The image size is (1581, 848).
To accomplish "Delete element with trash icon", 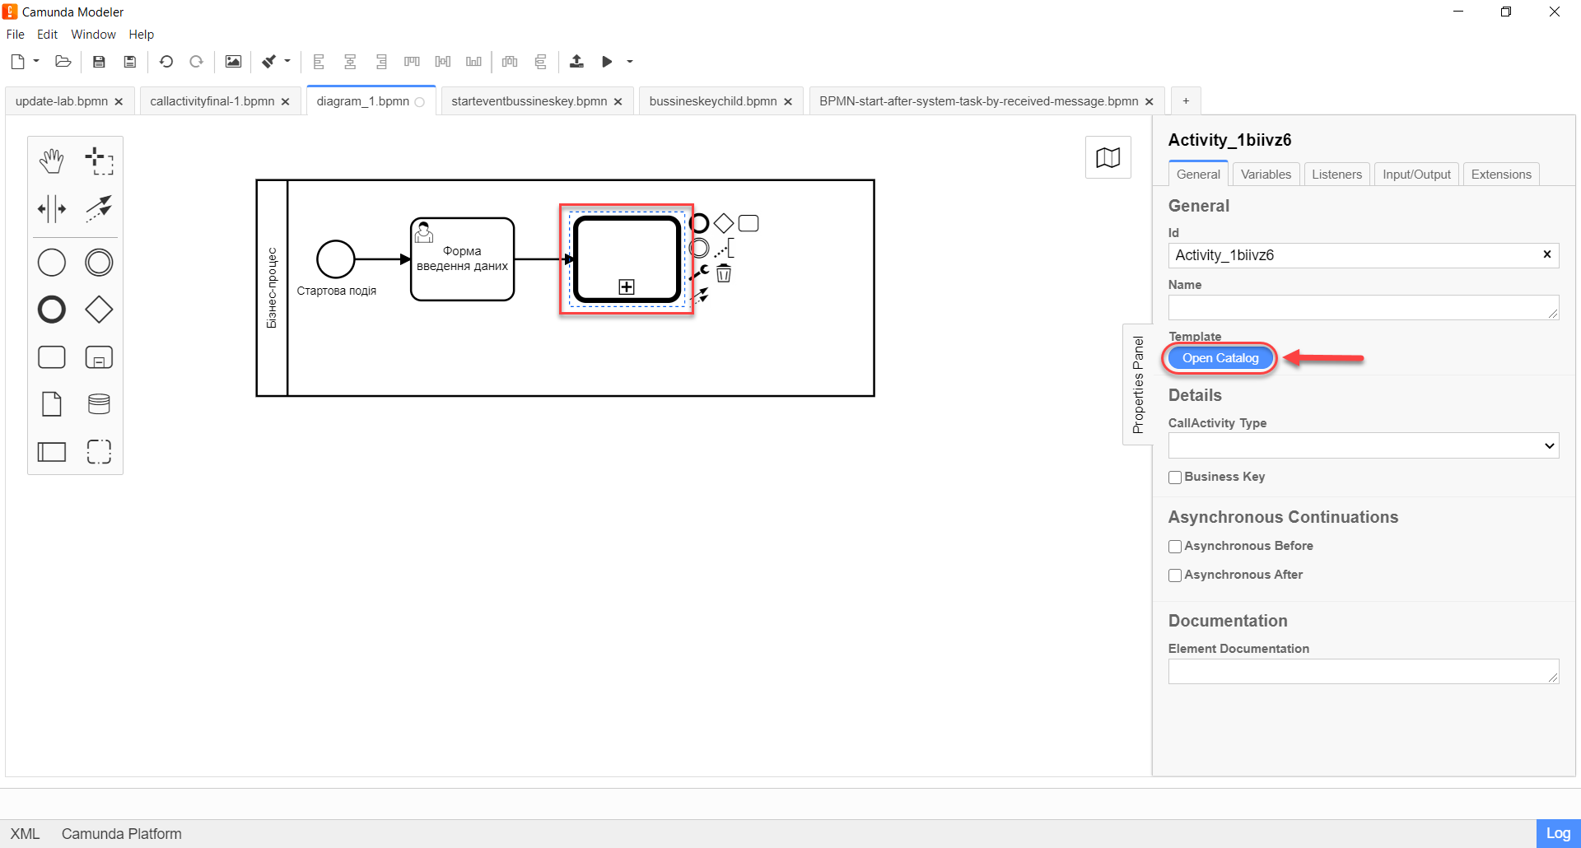I will (724, 273).
